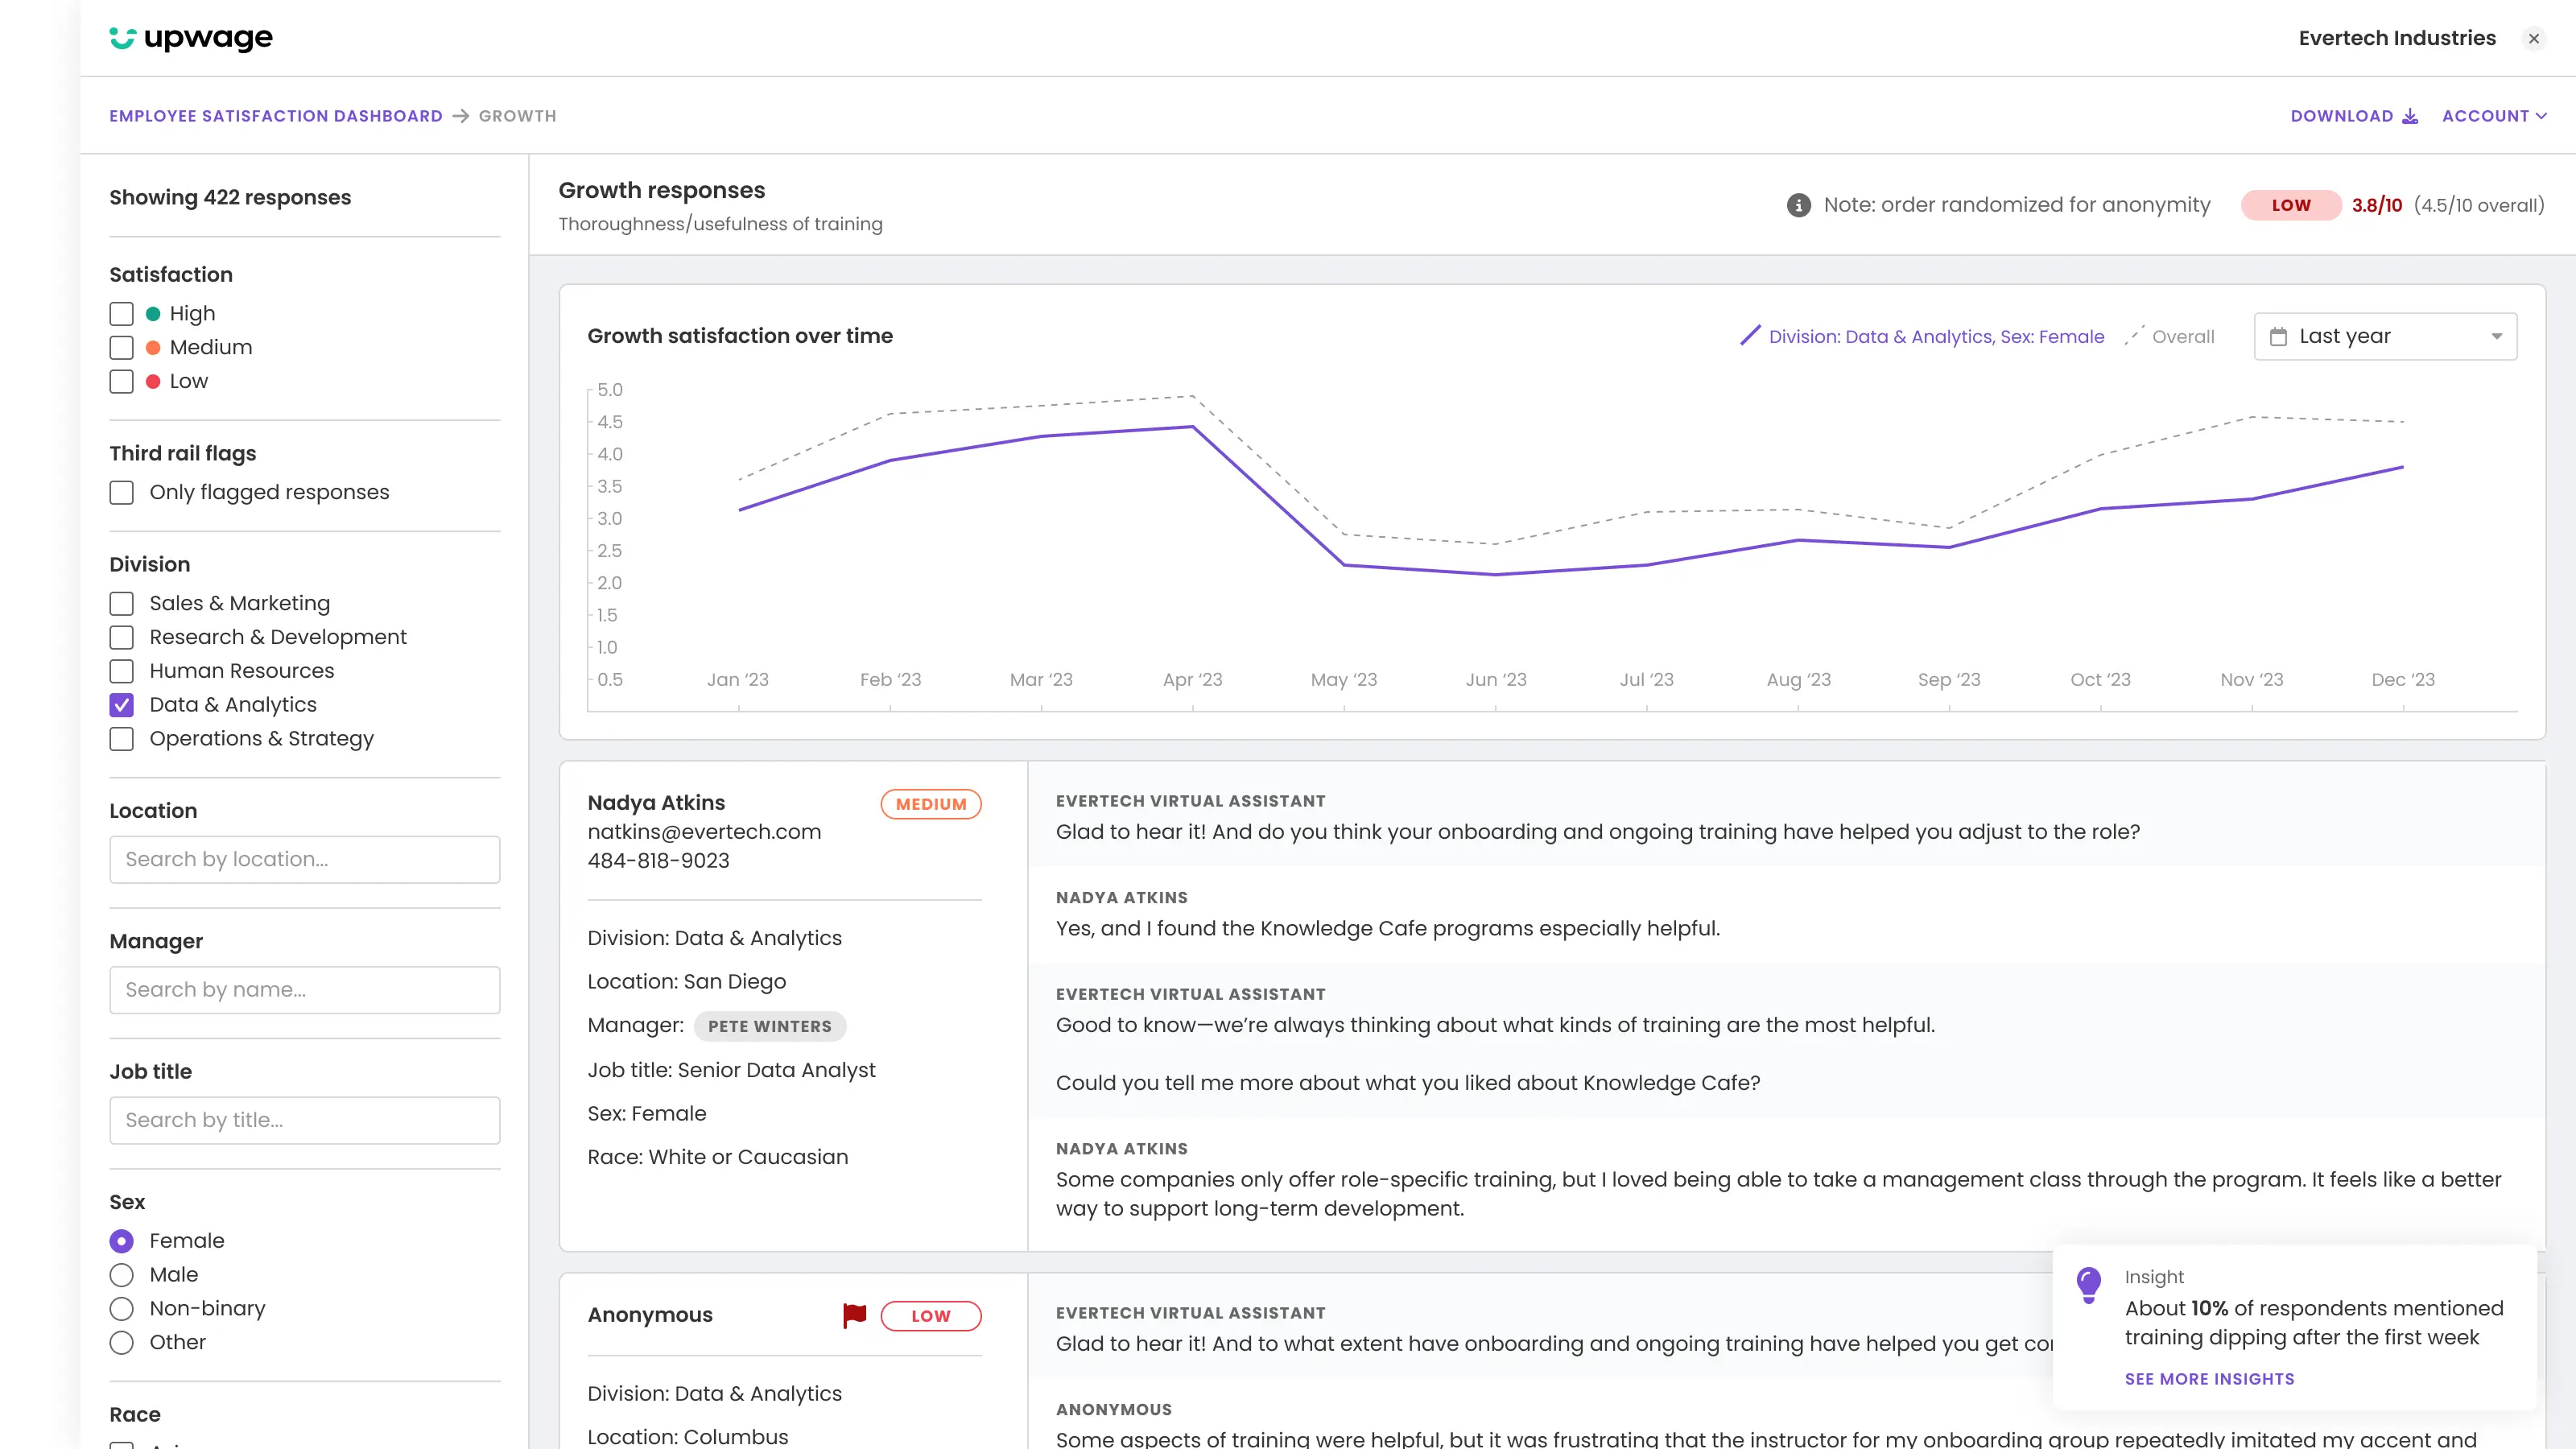
Task: Open See More Insights link
Action: click(x=2209, y=1379)
